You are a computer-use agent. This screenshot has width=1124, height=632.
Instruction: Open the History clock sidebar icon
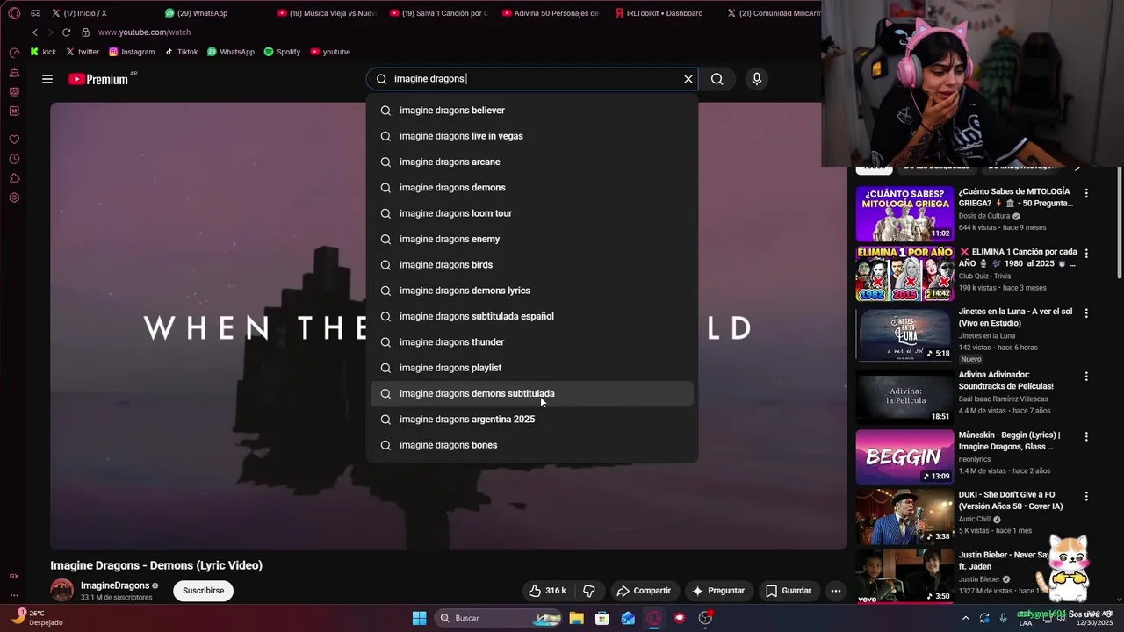coord(14,159)
